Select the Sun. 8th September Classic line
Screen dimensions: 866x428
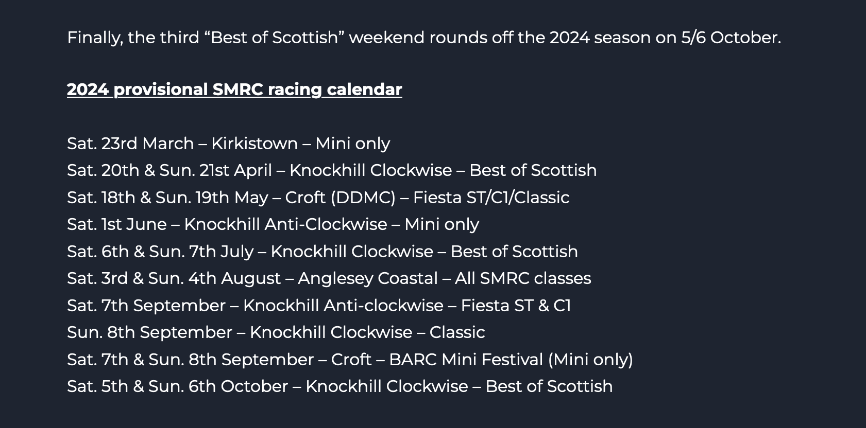point(276,332)
